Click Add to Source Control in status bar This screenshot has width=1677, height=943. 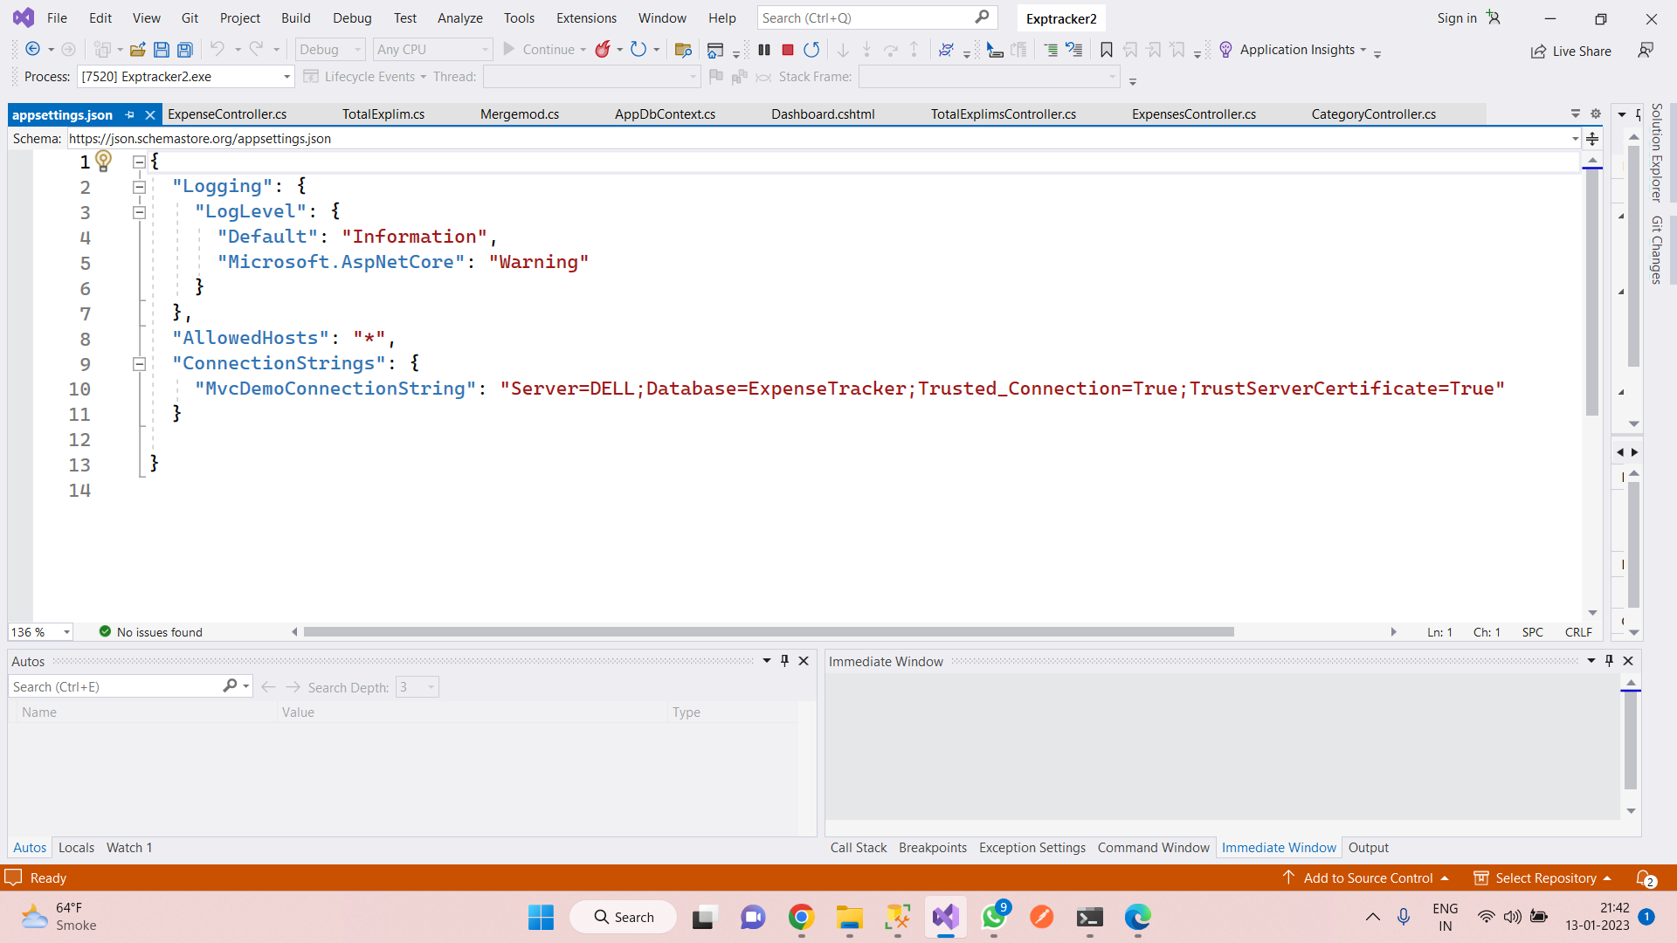pyautogui.click(x=1367, y=878)
